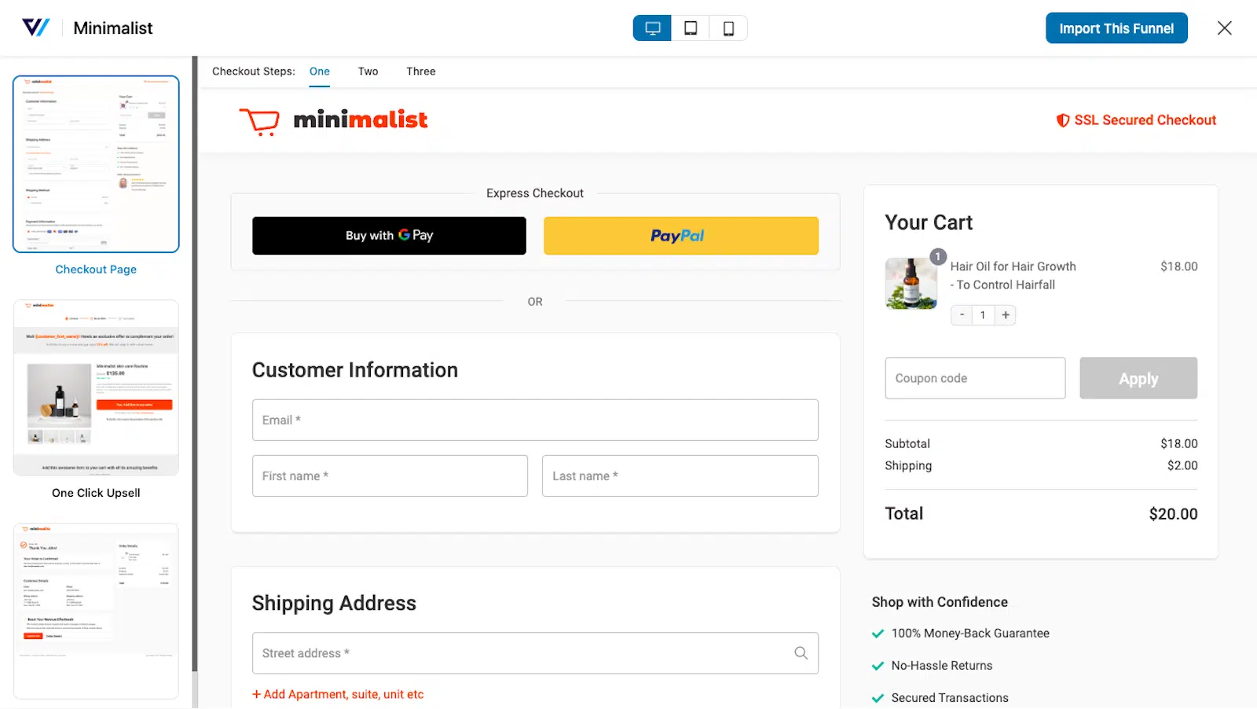Focus the Email input field
The width and height of the screenshot is (1257, 709).
(x=535, y=421)
